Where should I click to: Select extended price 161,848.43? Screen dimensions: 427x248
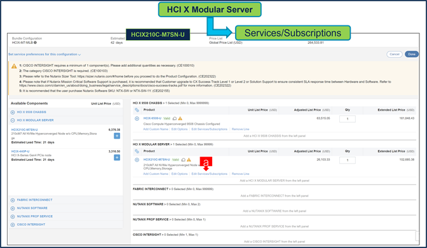[407, 118]
